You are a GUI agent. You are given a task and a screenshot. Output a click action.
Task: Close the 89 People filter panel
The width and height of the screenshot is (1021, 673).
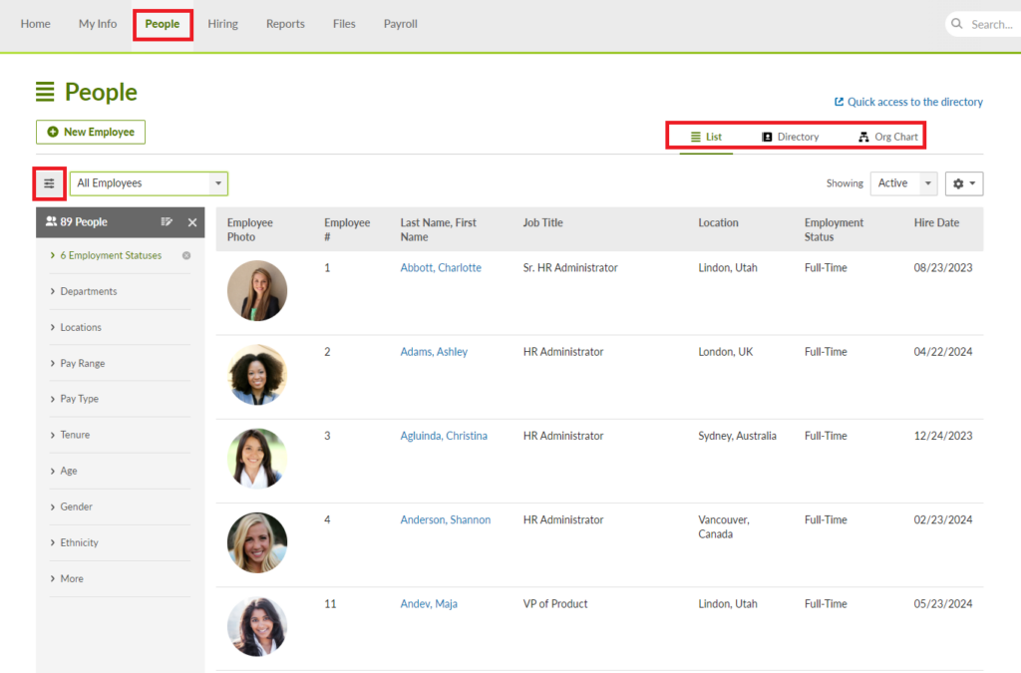click(x=191, y=221)
